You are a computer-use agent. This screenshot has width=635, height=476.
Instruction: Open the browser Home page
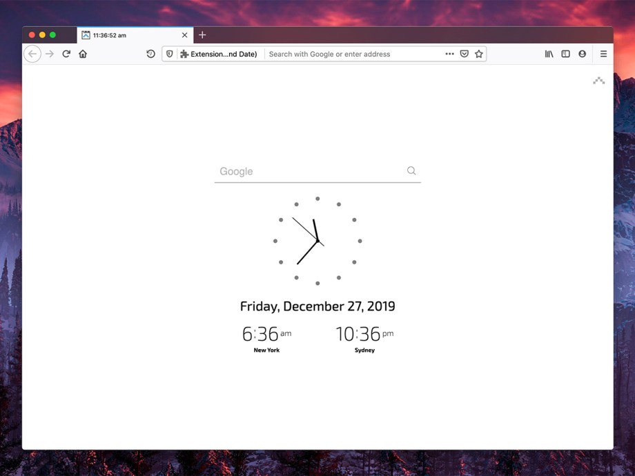tap(83, 53)
